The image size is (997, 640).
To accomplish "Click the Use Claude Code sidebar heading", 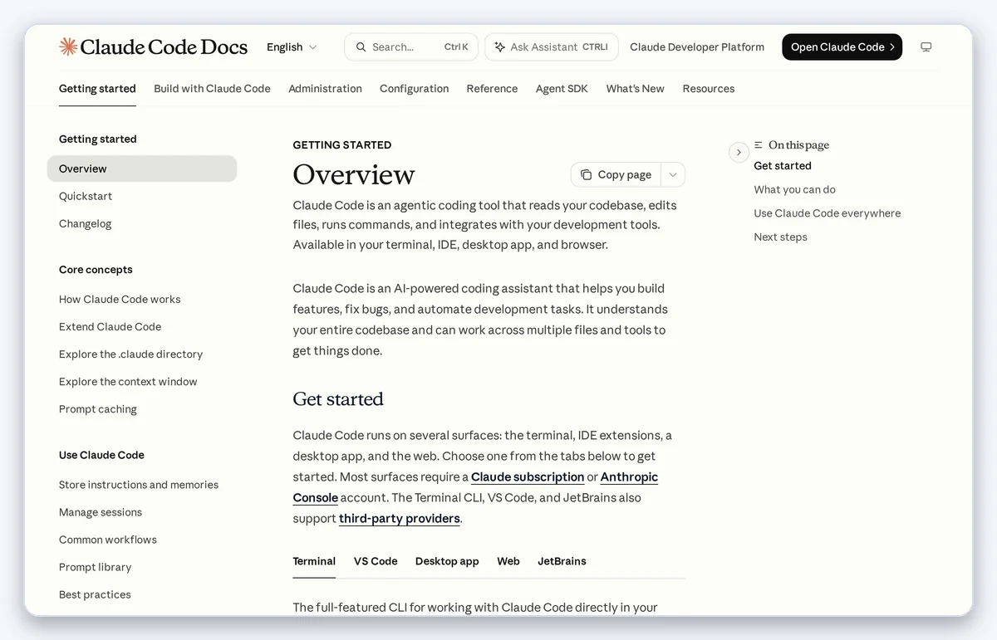I will point(101,454).
